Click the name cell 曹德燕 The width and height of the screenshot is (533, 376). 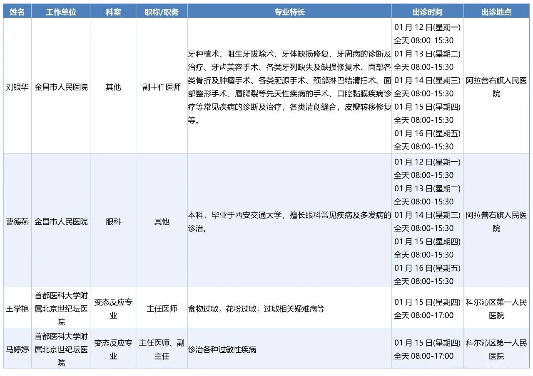tap(17, 222)
